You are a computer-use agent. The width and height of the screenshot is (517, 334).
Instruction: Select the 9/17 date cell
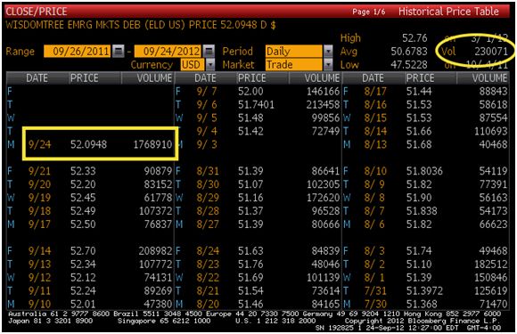pyautogui.click(x=39, y=224)
